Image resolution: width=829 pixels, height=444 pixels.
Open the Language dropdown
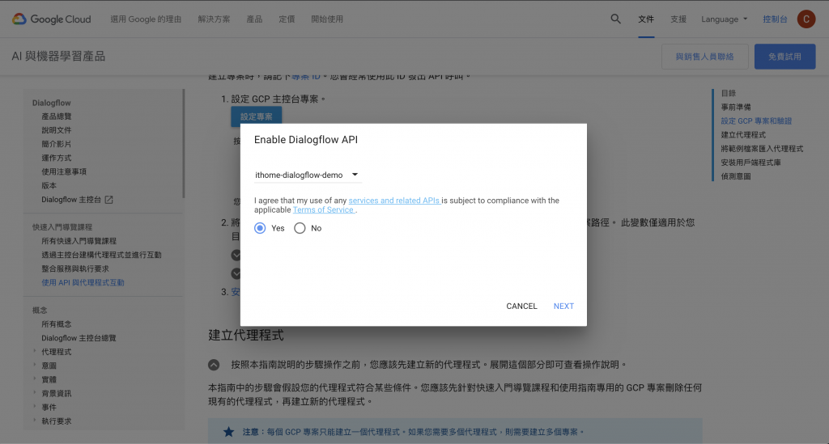724,19
